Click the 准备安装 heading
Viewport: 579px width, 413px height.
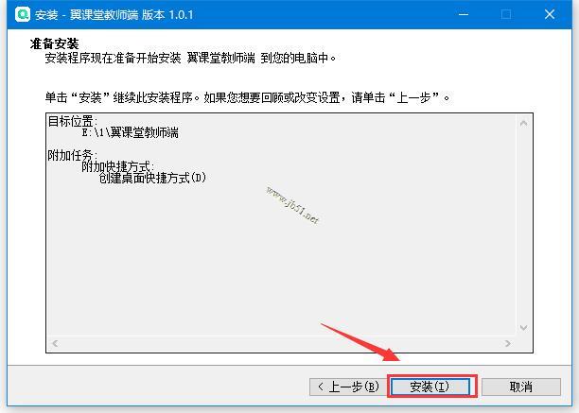point(54,43)
